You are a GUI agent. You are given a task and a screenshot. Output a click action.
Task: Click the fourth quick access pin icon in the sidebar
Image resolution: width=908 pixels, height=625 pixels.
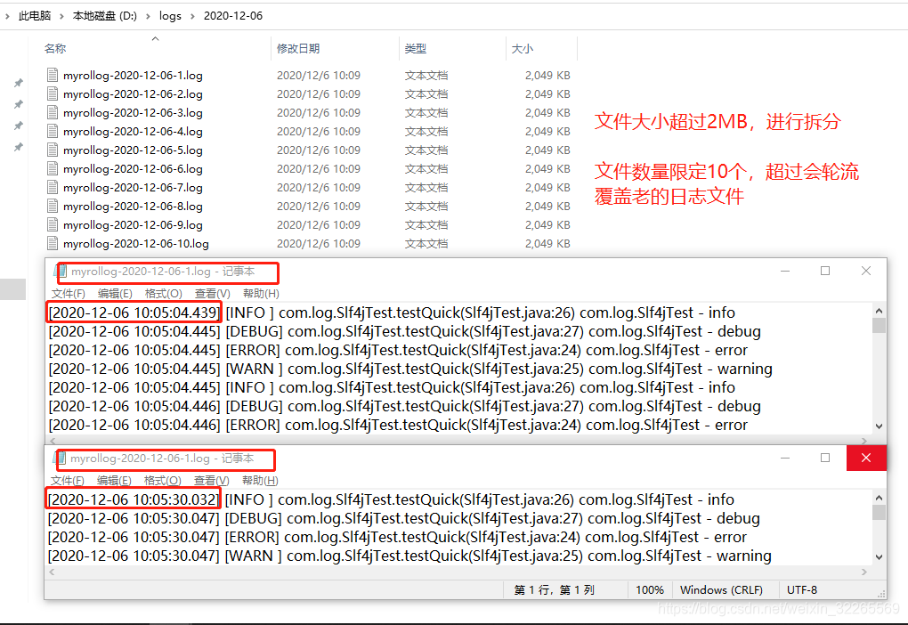coord(19,147)
